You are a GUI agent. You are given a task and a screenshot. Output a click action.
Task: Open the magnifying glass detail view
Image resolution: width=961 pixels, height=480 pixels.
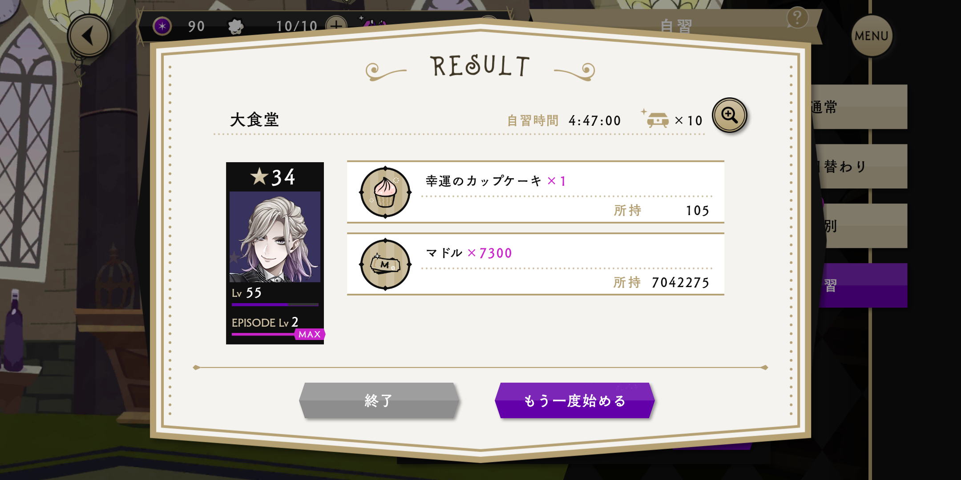(730, 116)
